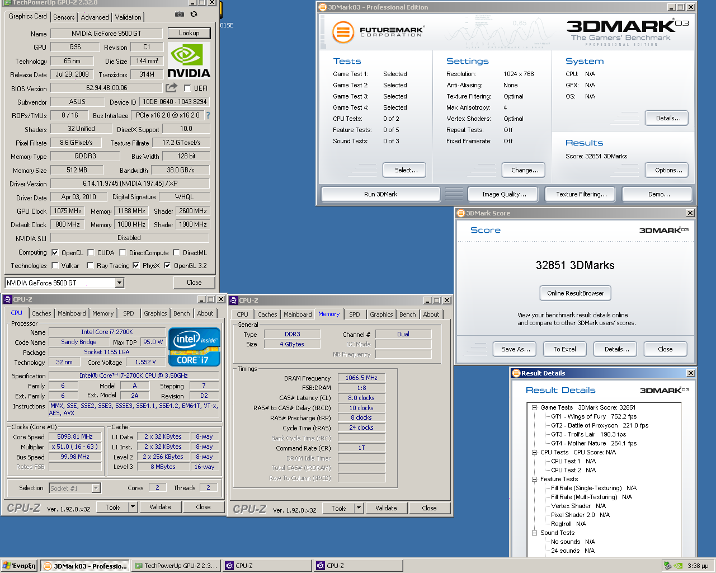Click the GPU-Z refresh arrows icon
The height and width of the screenshot is (573, 716).
pos(194,14)
